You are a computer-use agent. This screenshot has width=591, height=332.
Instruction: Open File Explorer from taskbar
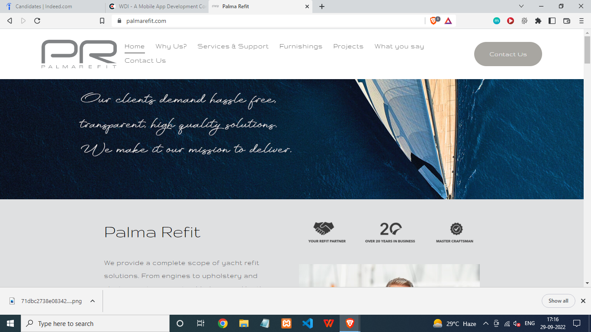(244, 323)
